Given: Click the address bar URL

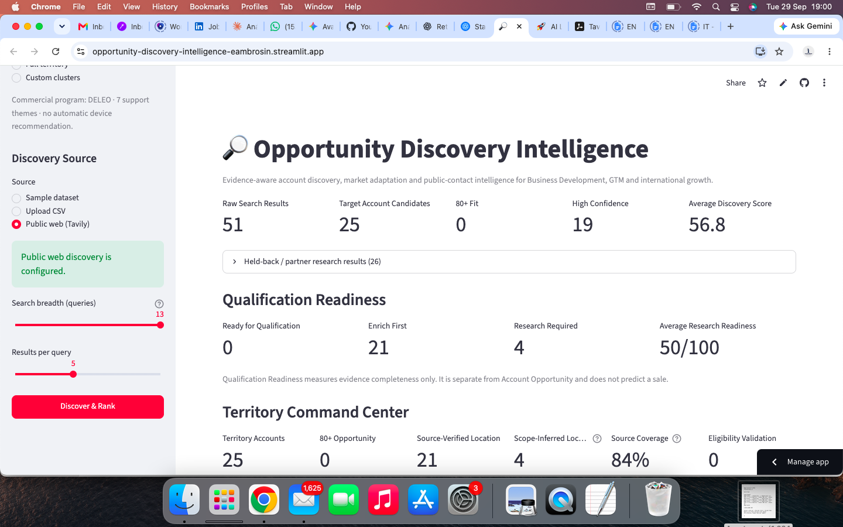Looking at the screenshot, I should click(x=208, y=52).
